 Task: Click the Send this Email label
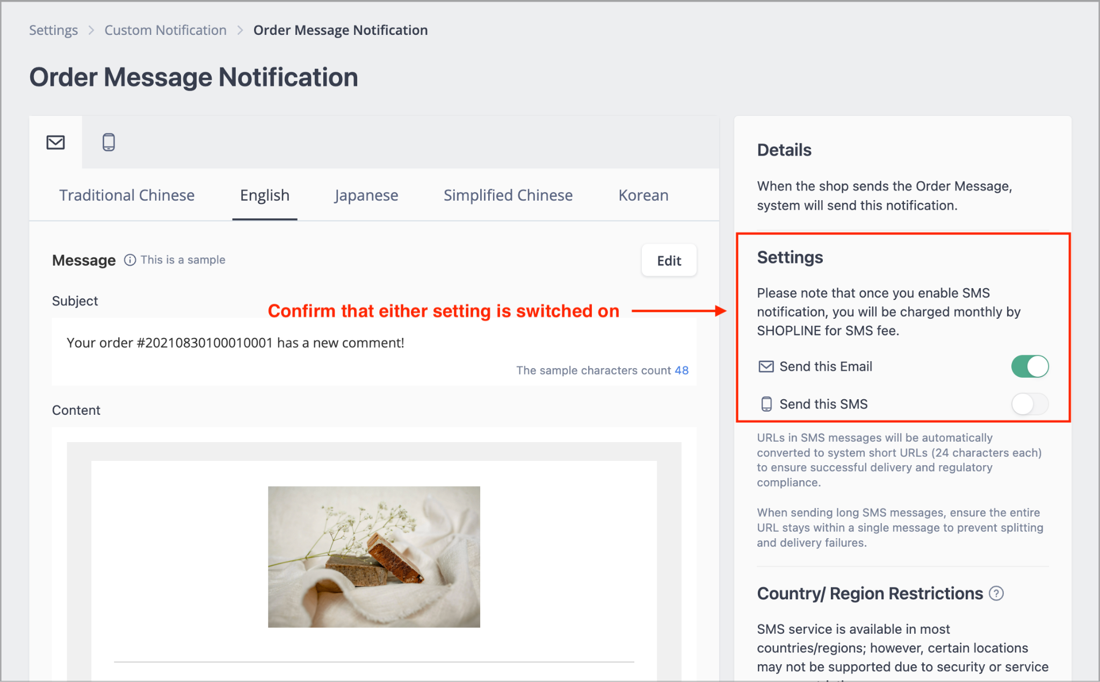[826, 366]
